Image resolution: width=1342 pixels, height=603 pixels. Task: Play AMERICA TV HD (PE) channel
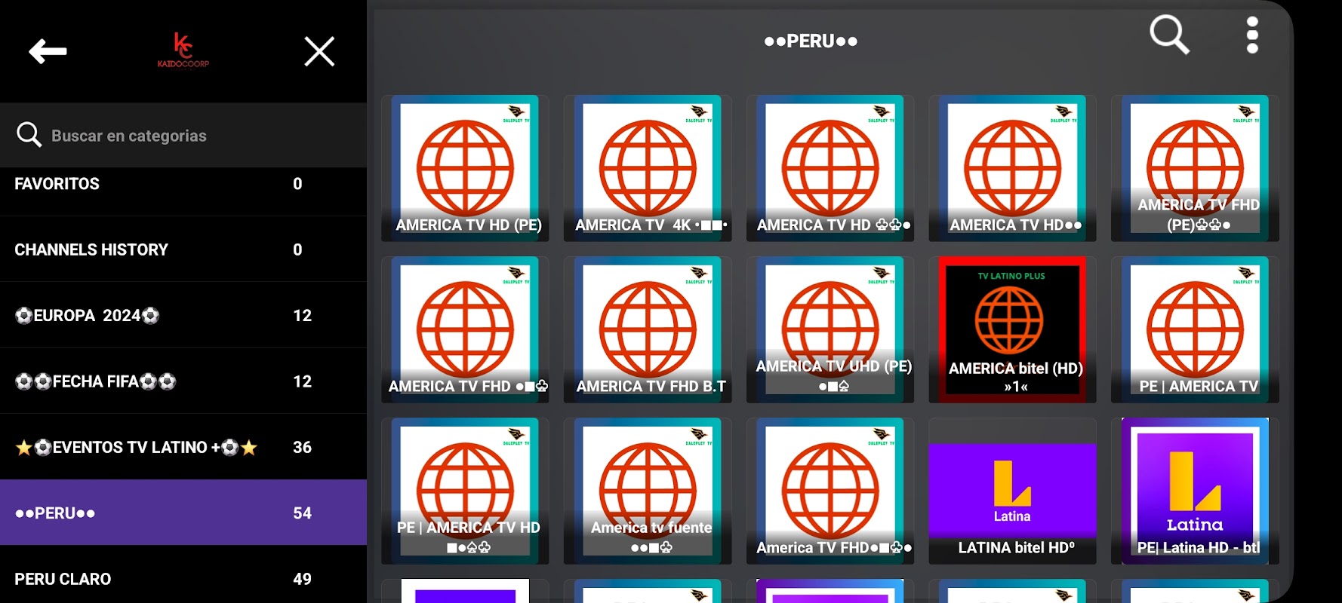click(x=465, y=168)
